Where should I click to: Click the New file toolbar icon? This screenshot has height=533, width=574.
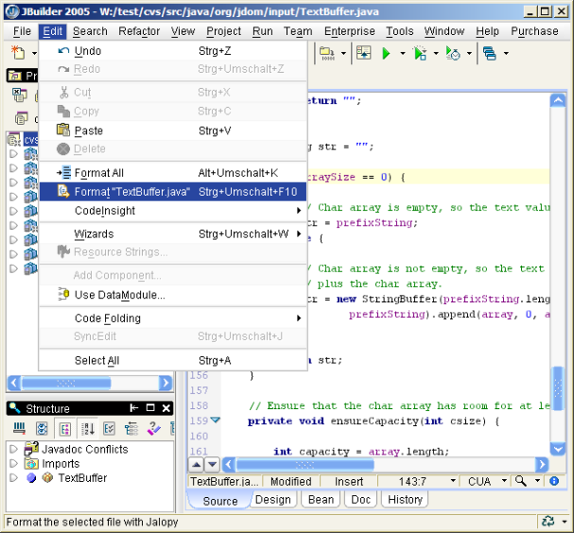(x=18, y=53)
